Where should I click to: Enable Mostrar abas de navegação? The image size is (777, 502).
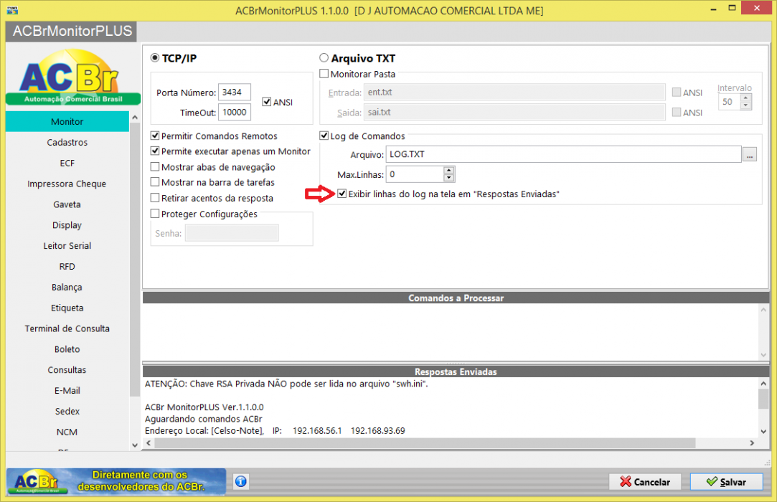(x=155, y=166)
